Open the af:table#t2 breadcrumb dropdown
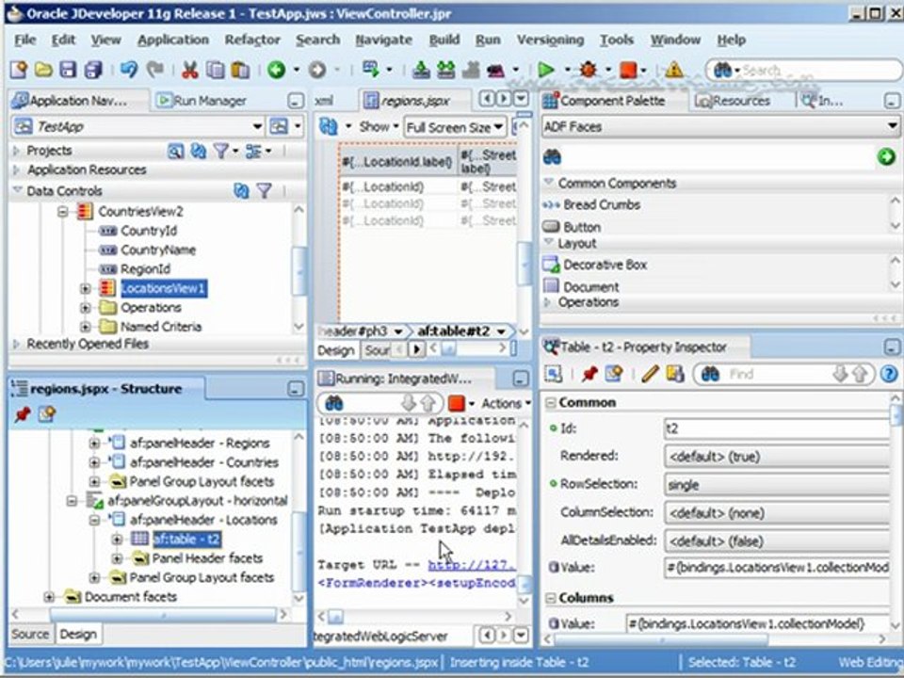Screen dimensions: 904x678 tap(500, 331)
